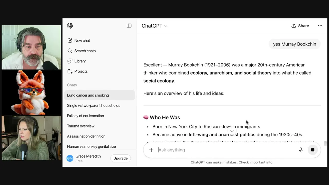Click the ChatGPT logo icon

(70, 26)
